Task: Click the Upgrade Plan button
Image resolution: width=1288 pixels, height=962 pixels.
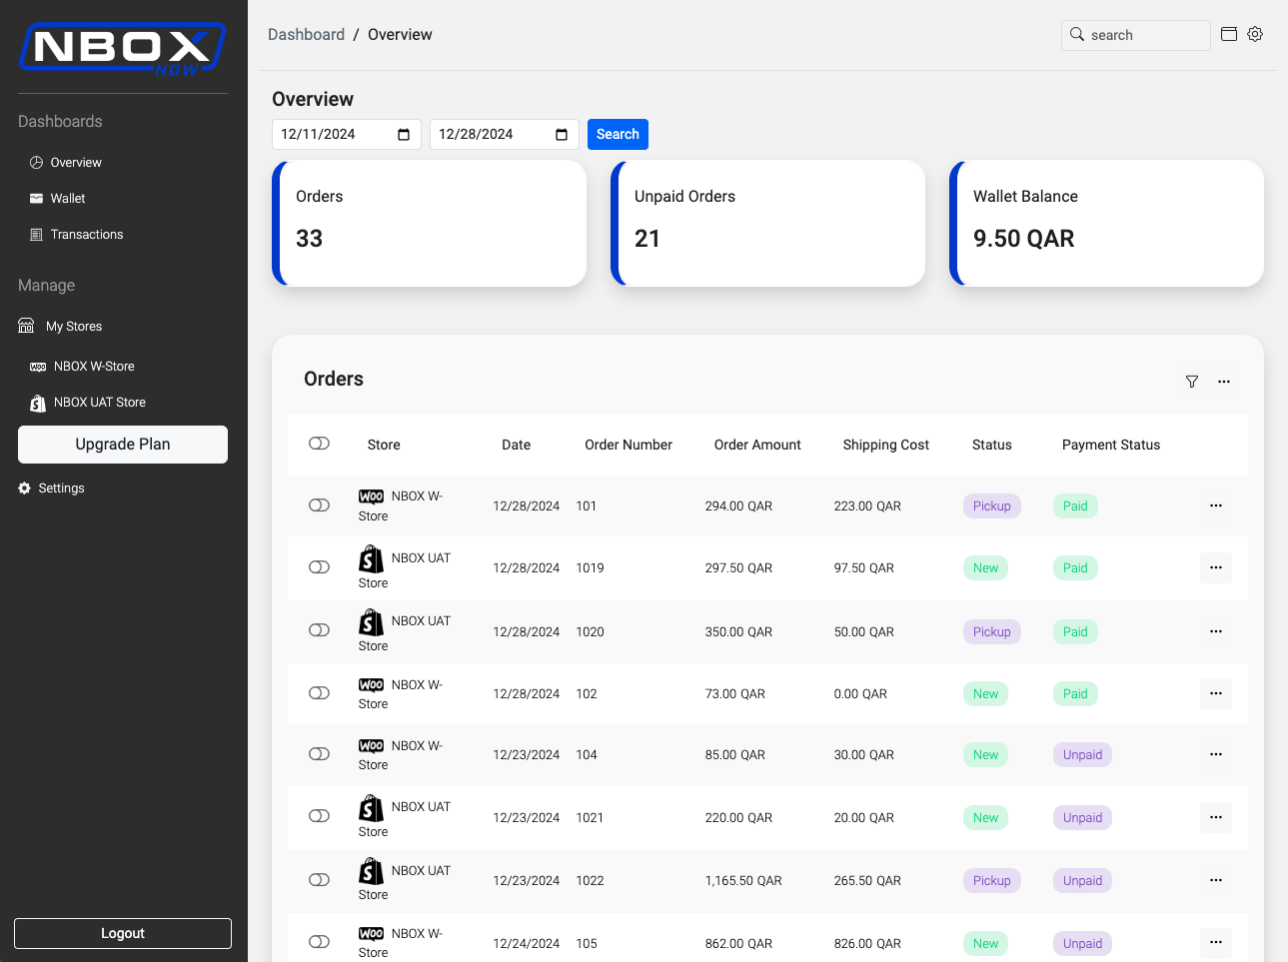Action: (x=123, y=445)
